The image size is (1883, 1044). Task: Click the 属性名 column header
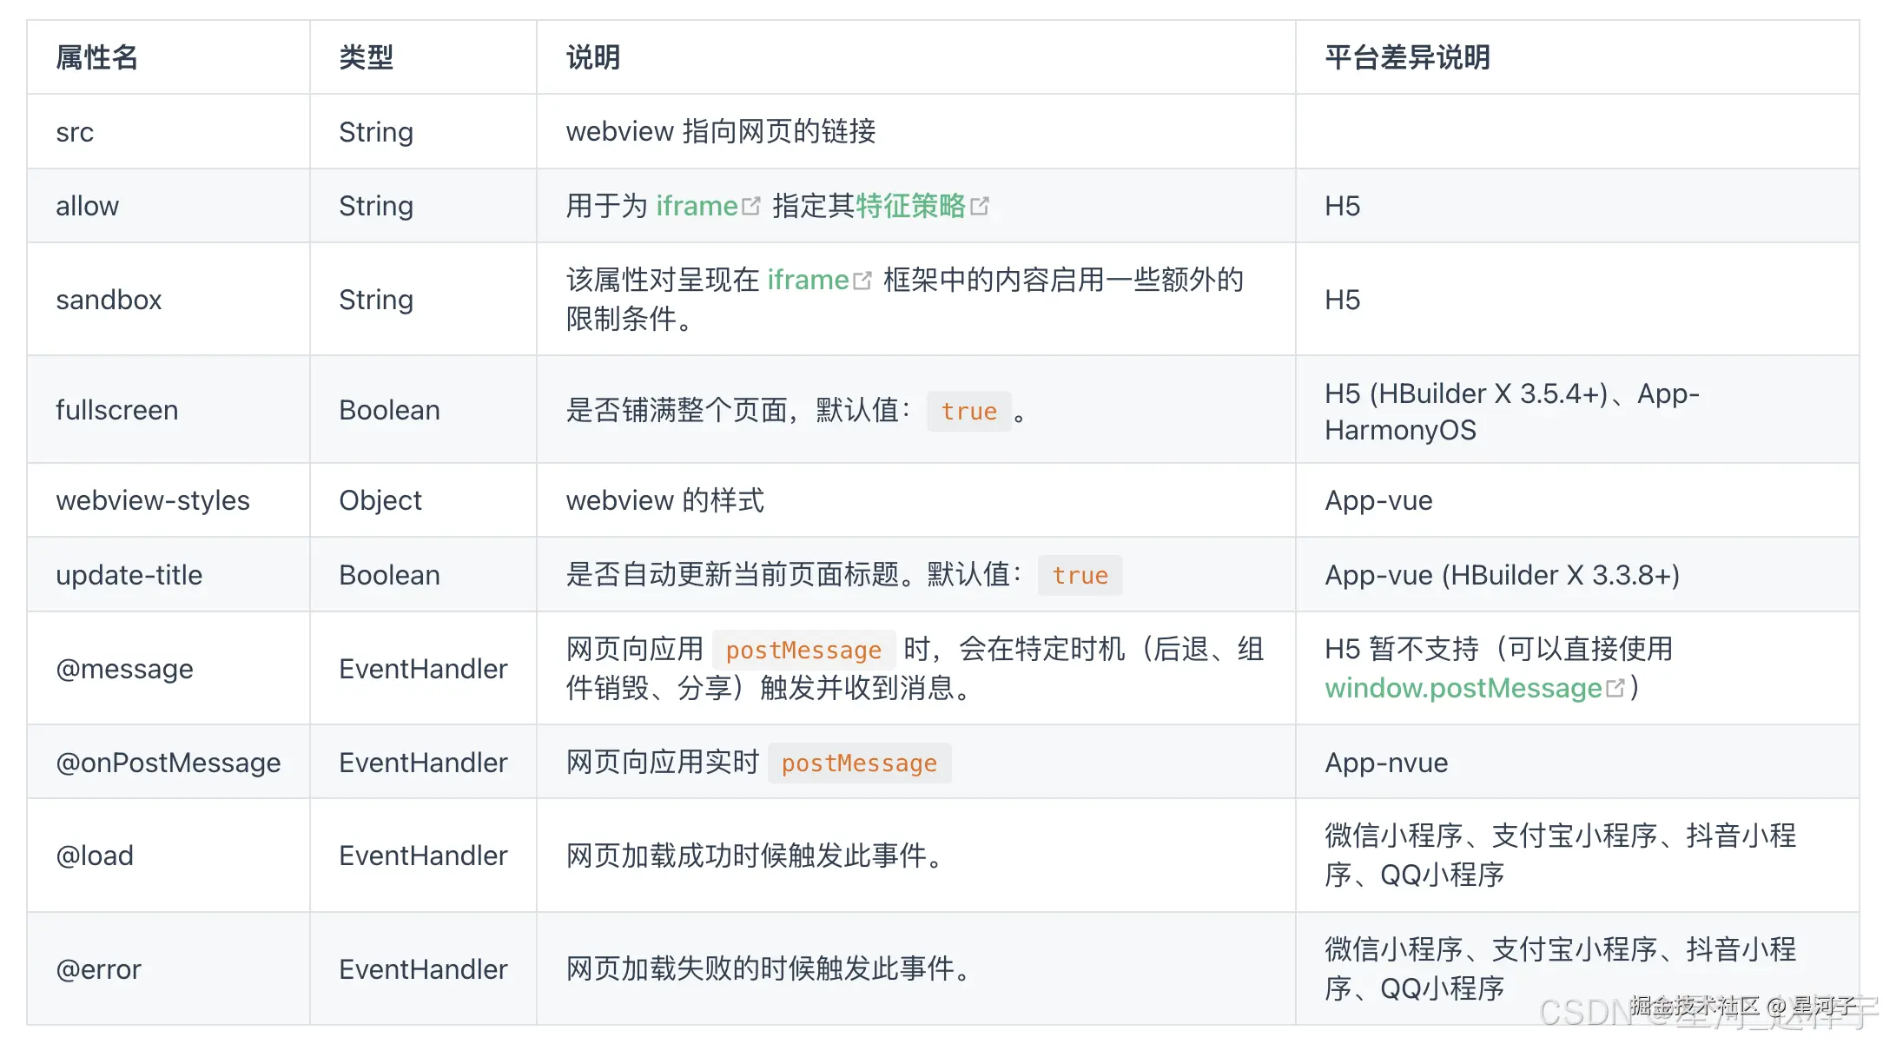click(x=96, y=57)
